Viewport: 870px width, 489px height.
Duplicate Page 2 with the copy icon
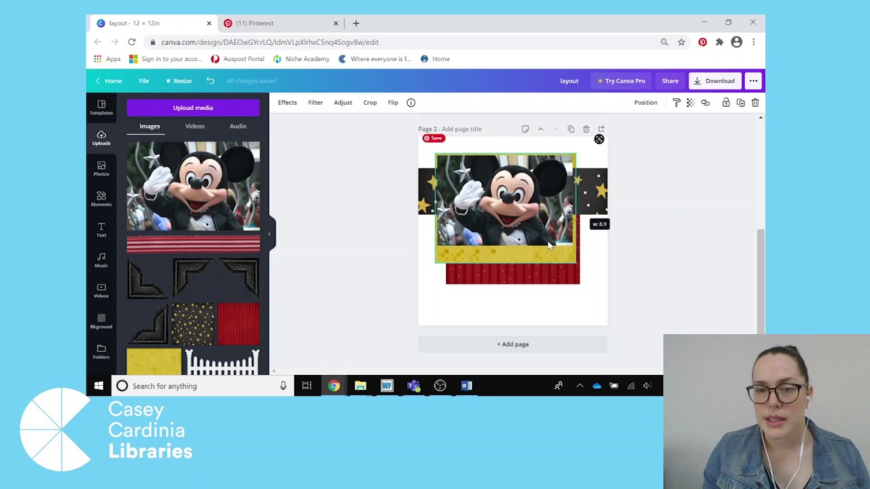571,129
